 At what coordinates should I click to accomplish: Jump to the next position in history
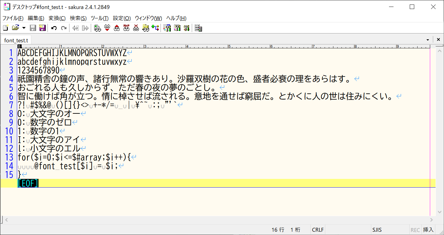(x=86, y=28)
